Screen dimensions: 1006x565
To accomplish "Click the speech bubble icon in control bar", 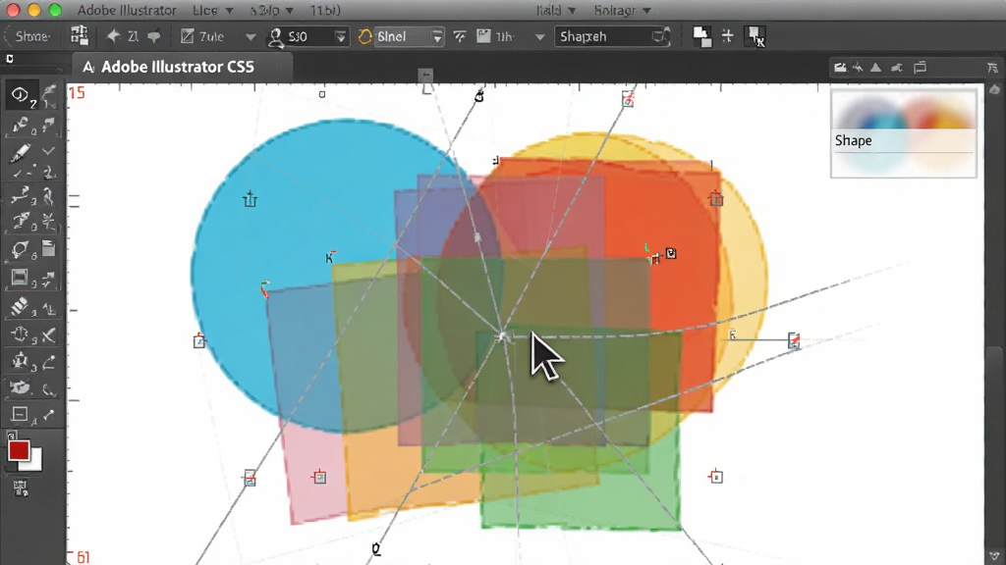I will (x=154, y=36).
